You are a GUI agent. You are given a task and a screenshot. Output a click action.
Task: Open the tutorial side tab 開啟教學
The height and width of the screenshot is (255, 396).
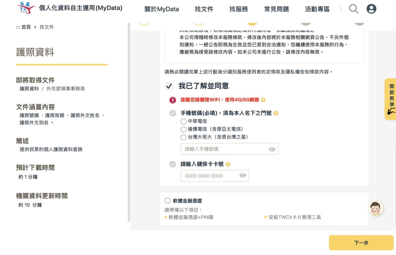[391, 99]
